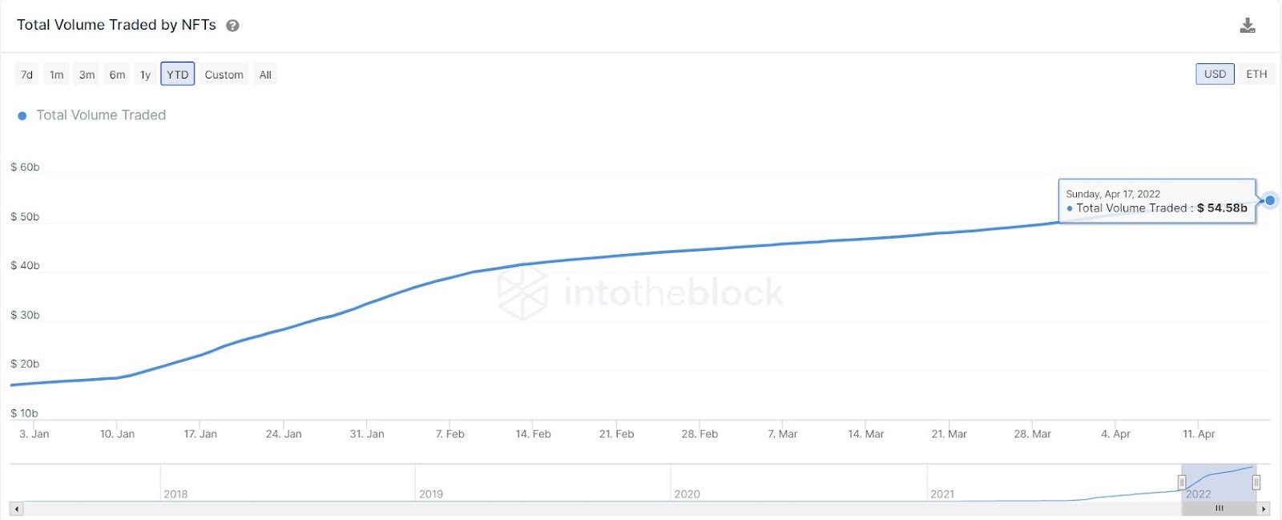Screen dimensions: 1282x520
Task: Switch currency to USD
Action: tap(1215, 75)
